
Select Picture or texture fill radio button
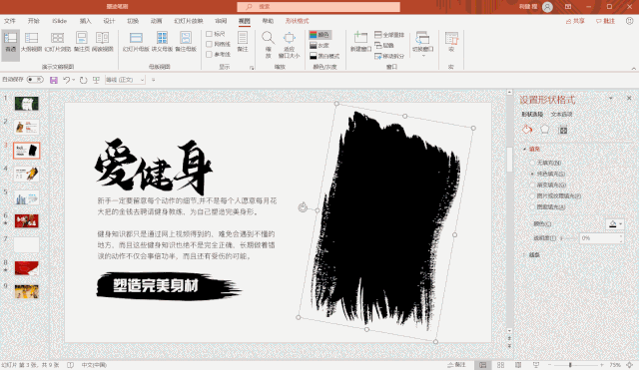tap(532, 195)
